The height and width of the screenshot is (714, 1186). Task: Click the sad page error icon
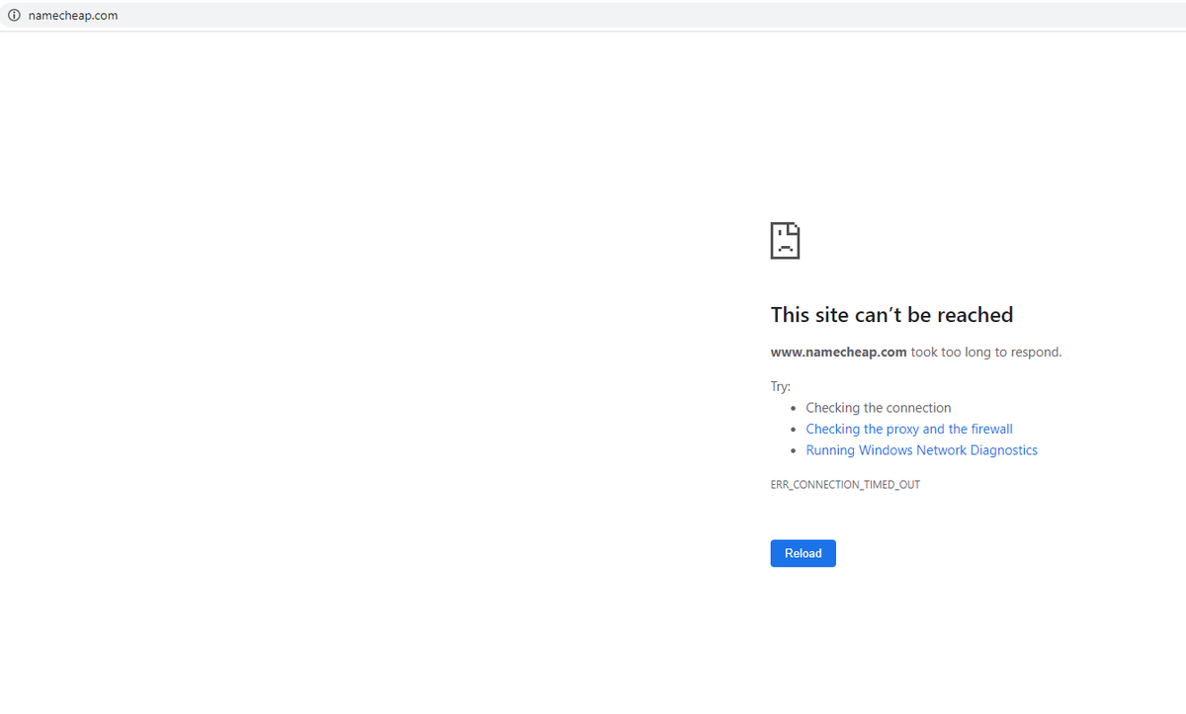pyautogui.click(x=785, y=240)
